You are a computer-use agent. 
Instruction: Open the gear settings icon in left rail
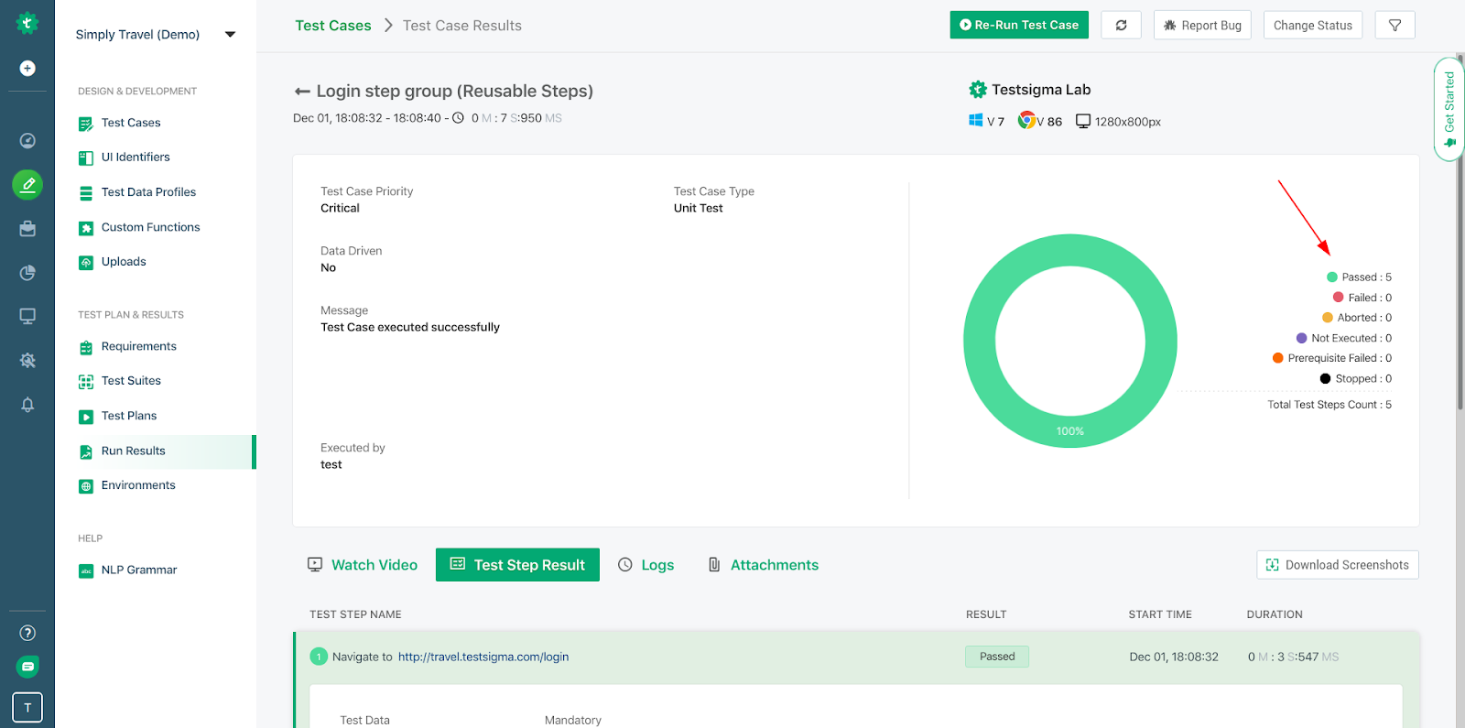(x=27, y=361)
